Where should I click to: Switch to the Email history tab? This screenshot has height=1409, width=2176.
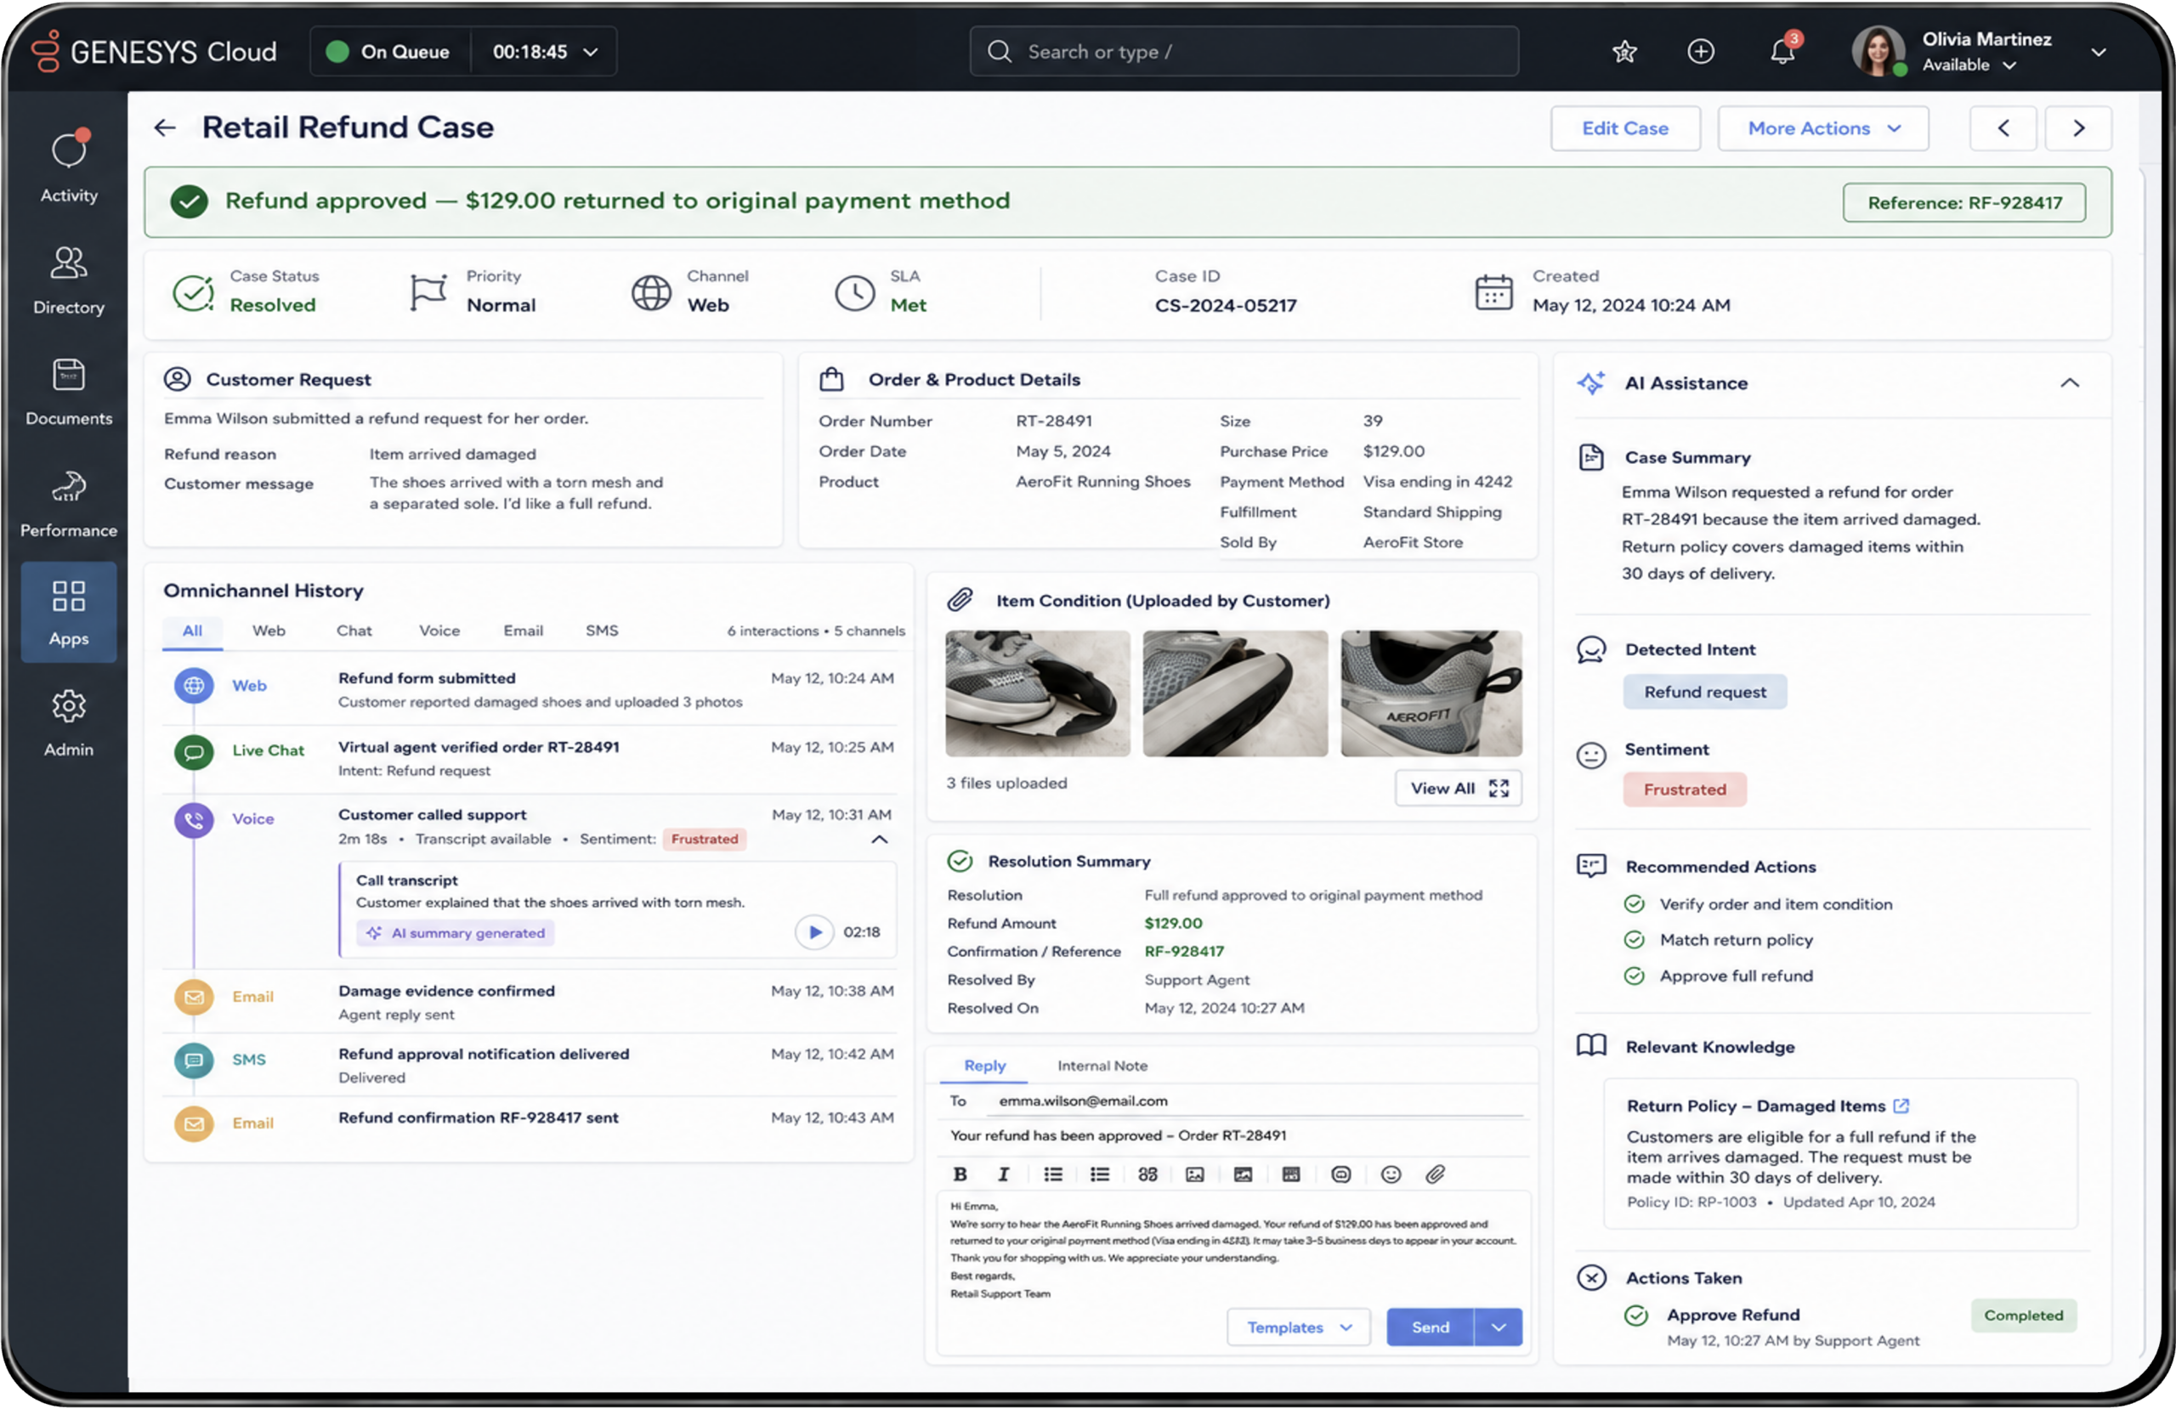point(523,631)
